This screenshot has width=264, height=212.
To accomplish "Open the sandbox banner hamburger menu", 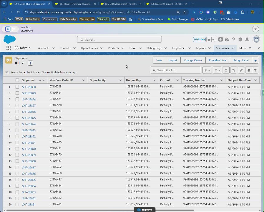I will click(x=14, y=29).
